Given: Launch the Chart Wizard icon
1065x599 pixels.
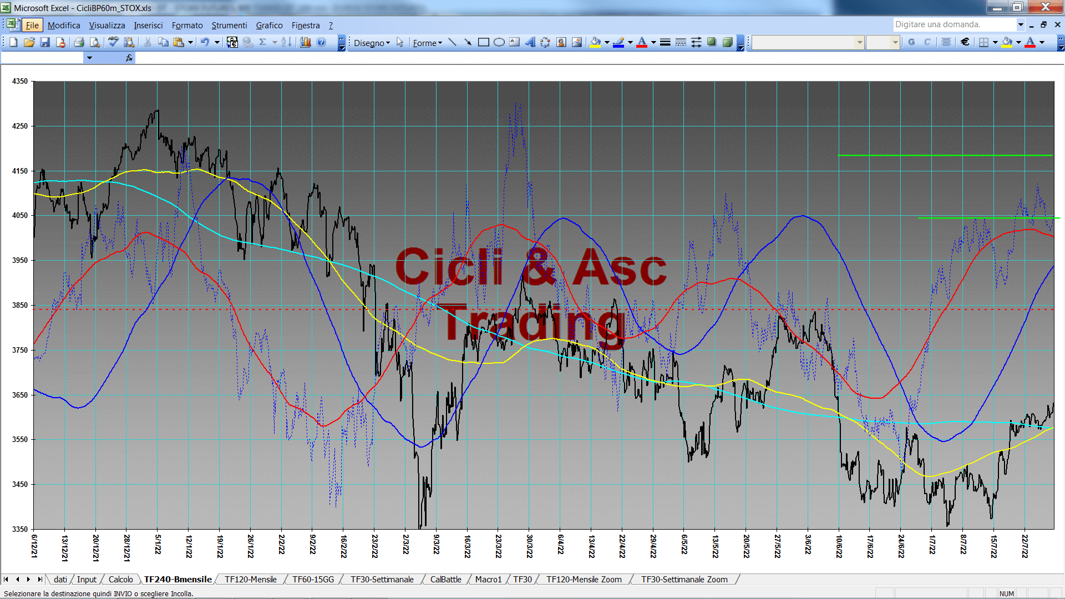Looking at the screenshot, I should click(305, 42).
